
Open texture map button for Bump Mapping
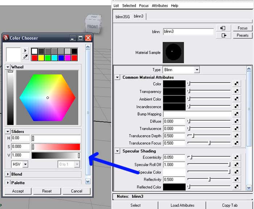[236, 114]
